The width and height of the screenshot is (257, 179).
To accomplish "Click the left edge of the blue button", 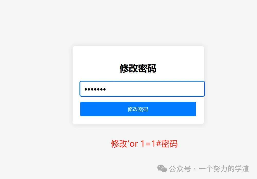I will [x=82, y=109].
